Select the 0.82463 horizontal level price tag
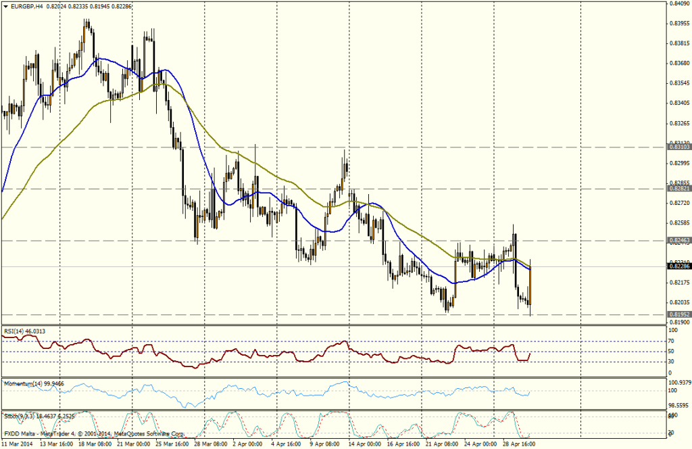The width and height of the screenshot is (692, 449). pos(678,240)
